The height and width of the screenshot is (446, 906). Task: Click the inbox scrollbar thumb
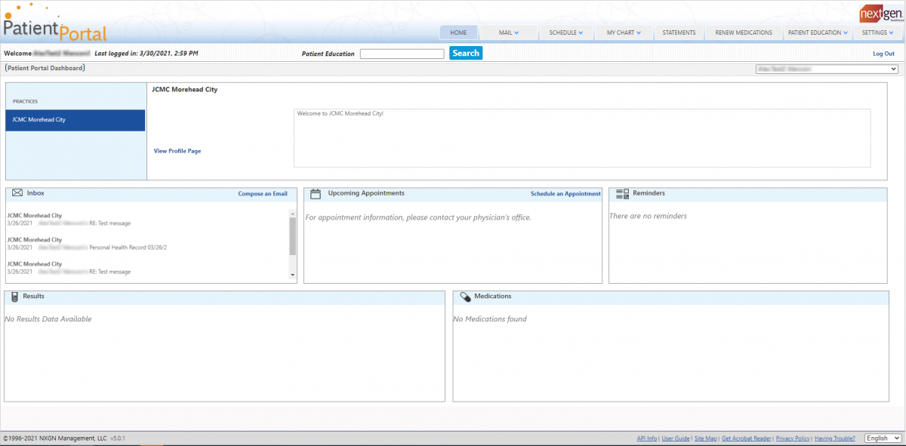[293, 236]
